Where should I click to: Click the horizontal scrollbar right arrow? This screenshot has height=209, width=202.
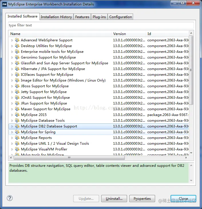[186, 158]
